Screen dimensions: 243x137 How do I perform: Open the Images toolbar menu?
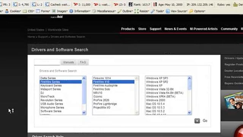tap(60, 11)
